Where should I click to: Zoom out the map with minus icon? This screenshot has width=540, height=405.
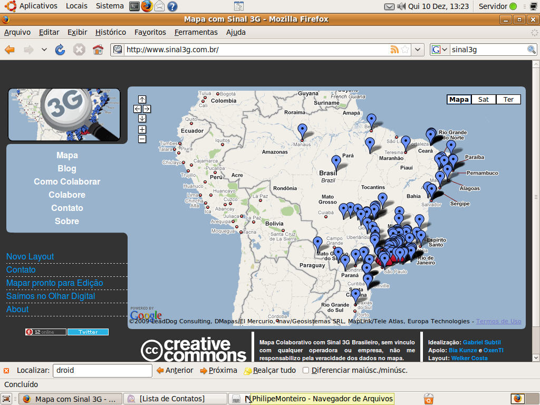[x=142, y=139]
